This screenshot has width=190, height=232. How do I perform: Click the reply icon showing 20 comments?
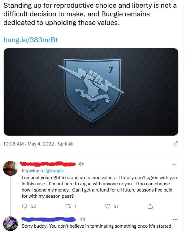point(24,206)
